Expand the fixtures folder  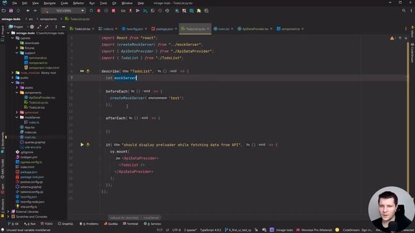tap(17, 48)
